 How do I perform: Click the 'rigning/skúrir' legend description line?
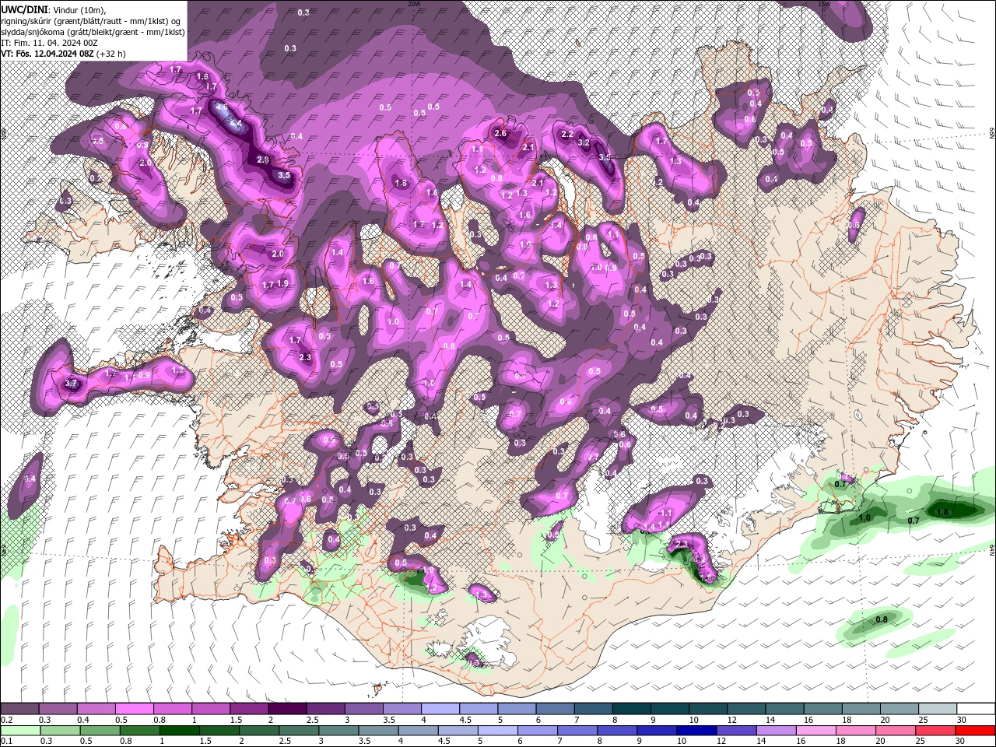(x=91, y=21)
